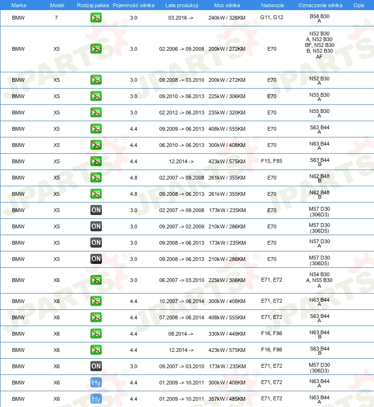
Task: Click the 09.2009 -> 06.2013 date cell
Action: click(x=182, y=129)
